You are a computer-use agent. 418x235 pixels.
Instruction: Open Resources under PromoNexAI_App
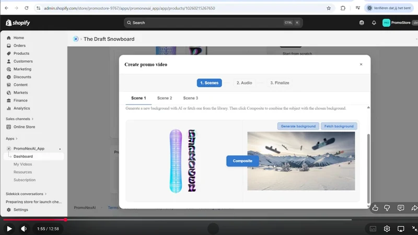(22, 172)
